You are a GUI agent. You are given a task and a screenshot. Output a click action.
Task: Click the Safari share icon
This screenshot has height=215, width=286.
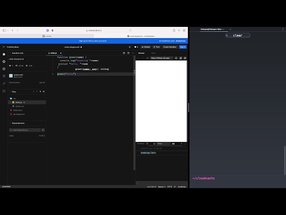click(174, 30)
